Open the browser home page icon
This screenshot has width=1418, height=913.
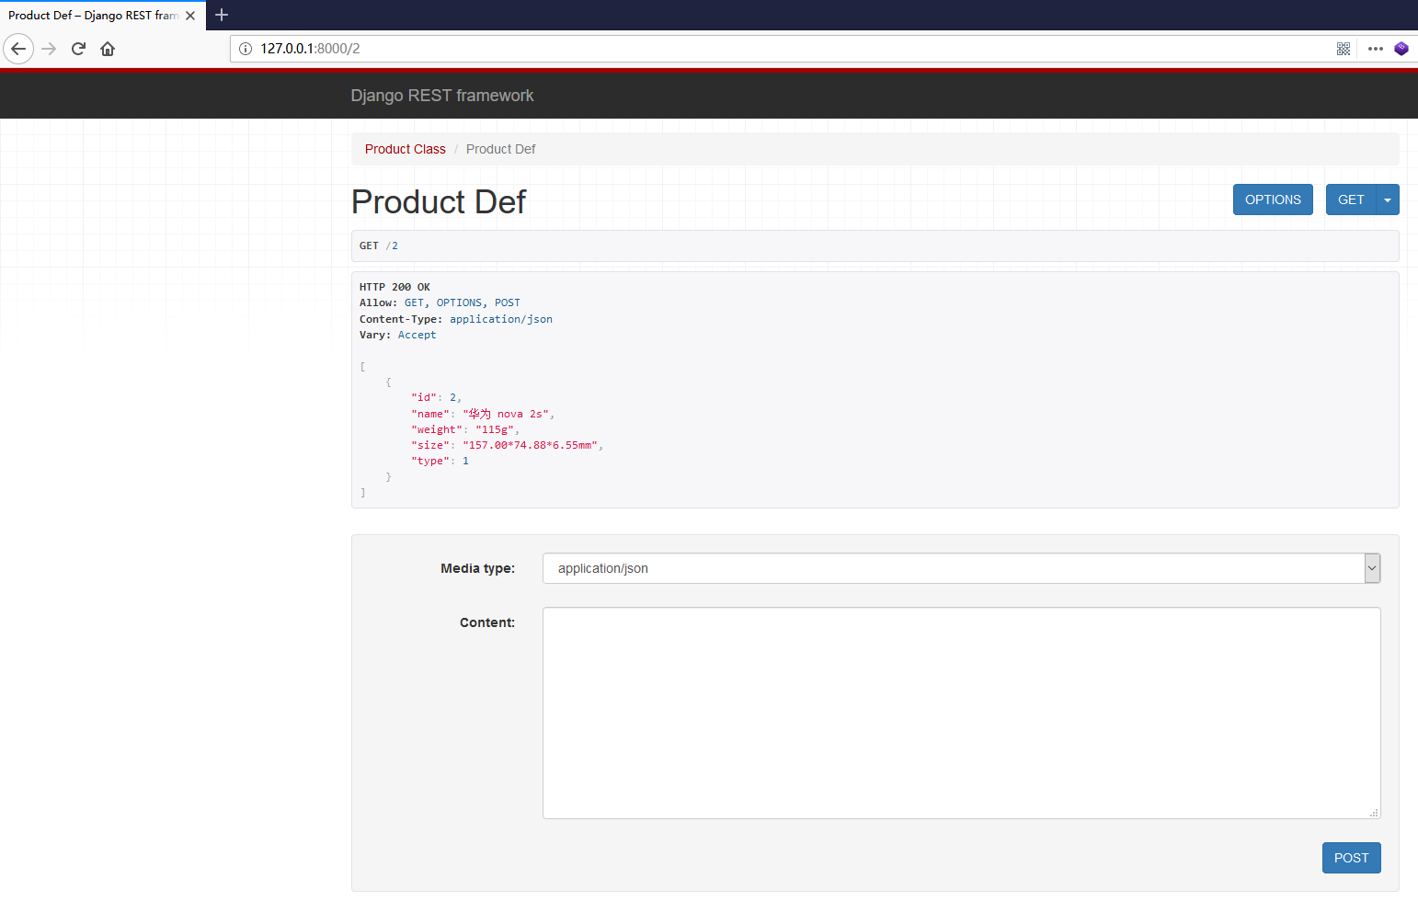pyautogui.click(x=108, y=49)
